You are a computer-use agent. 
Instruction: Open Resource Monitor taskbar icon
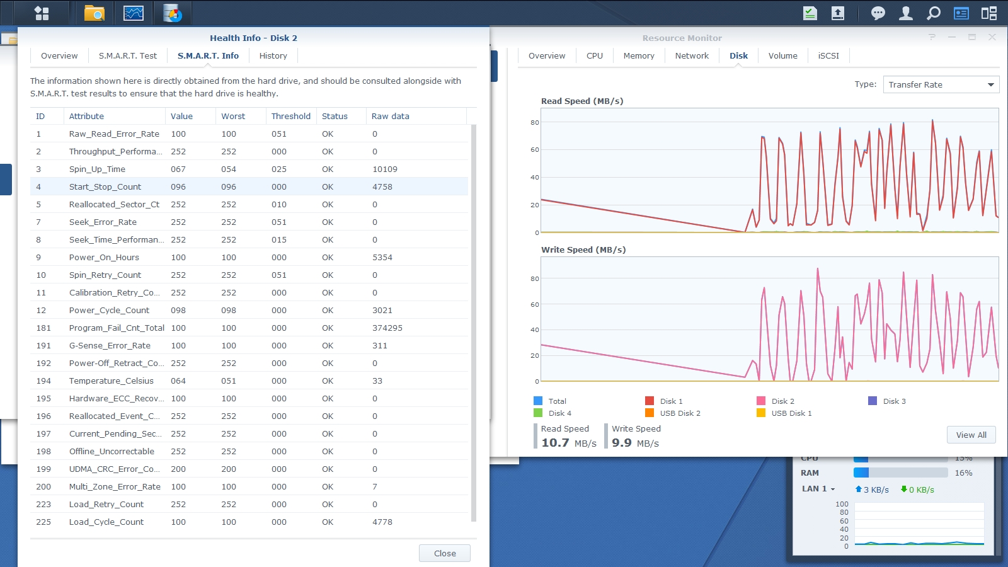(134, 13)
